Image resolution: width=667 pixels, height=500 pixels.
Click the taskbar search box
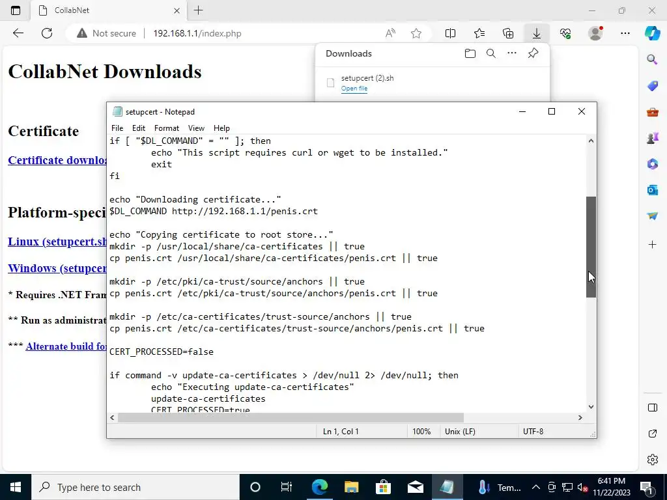click(135, 487)
